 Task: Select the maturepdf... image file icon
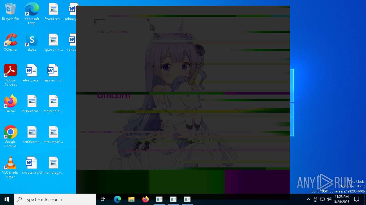(53, 135)
